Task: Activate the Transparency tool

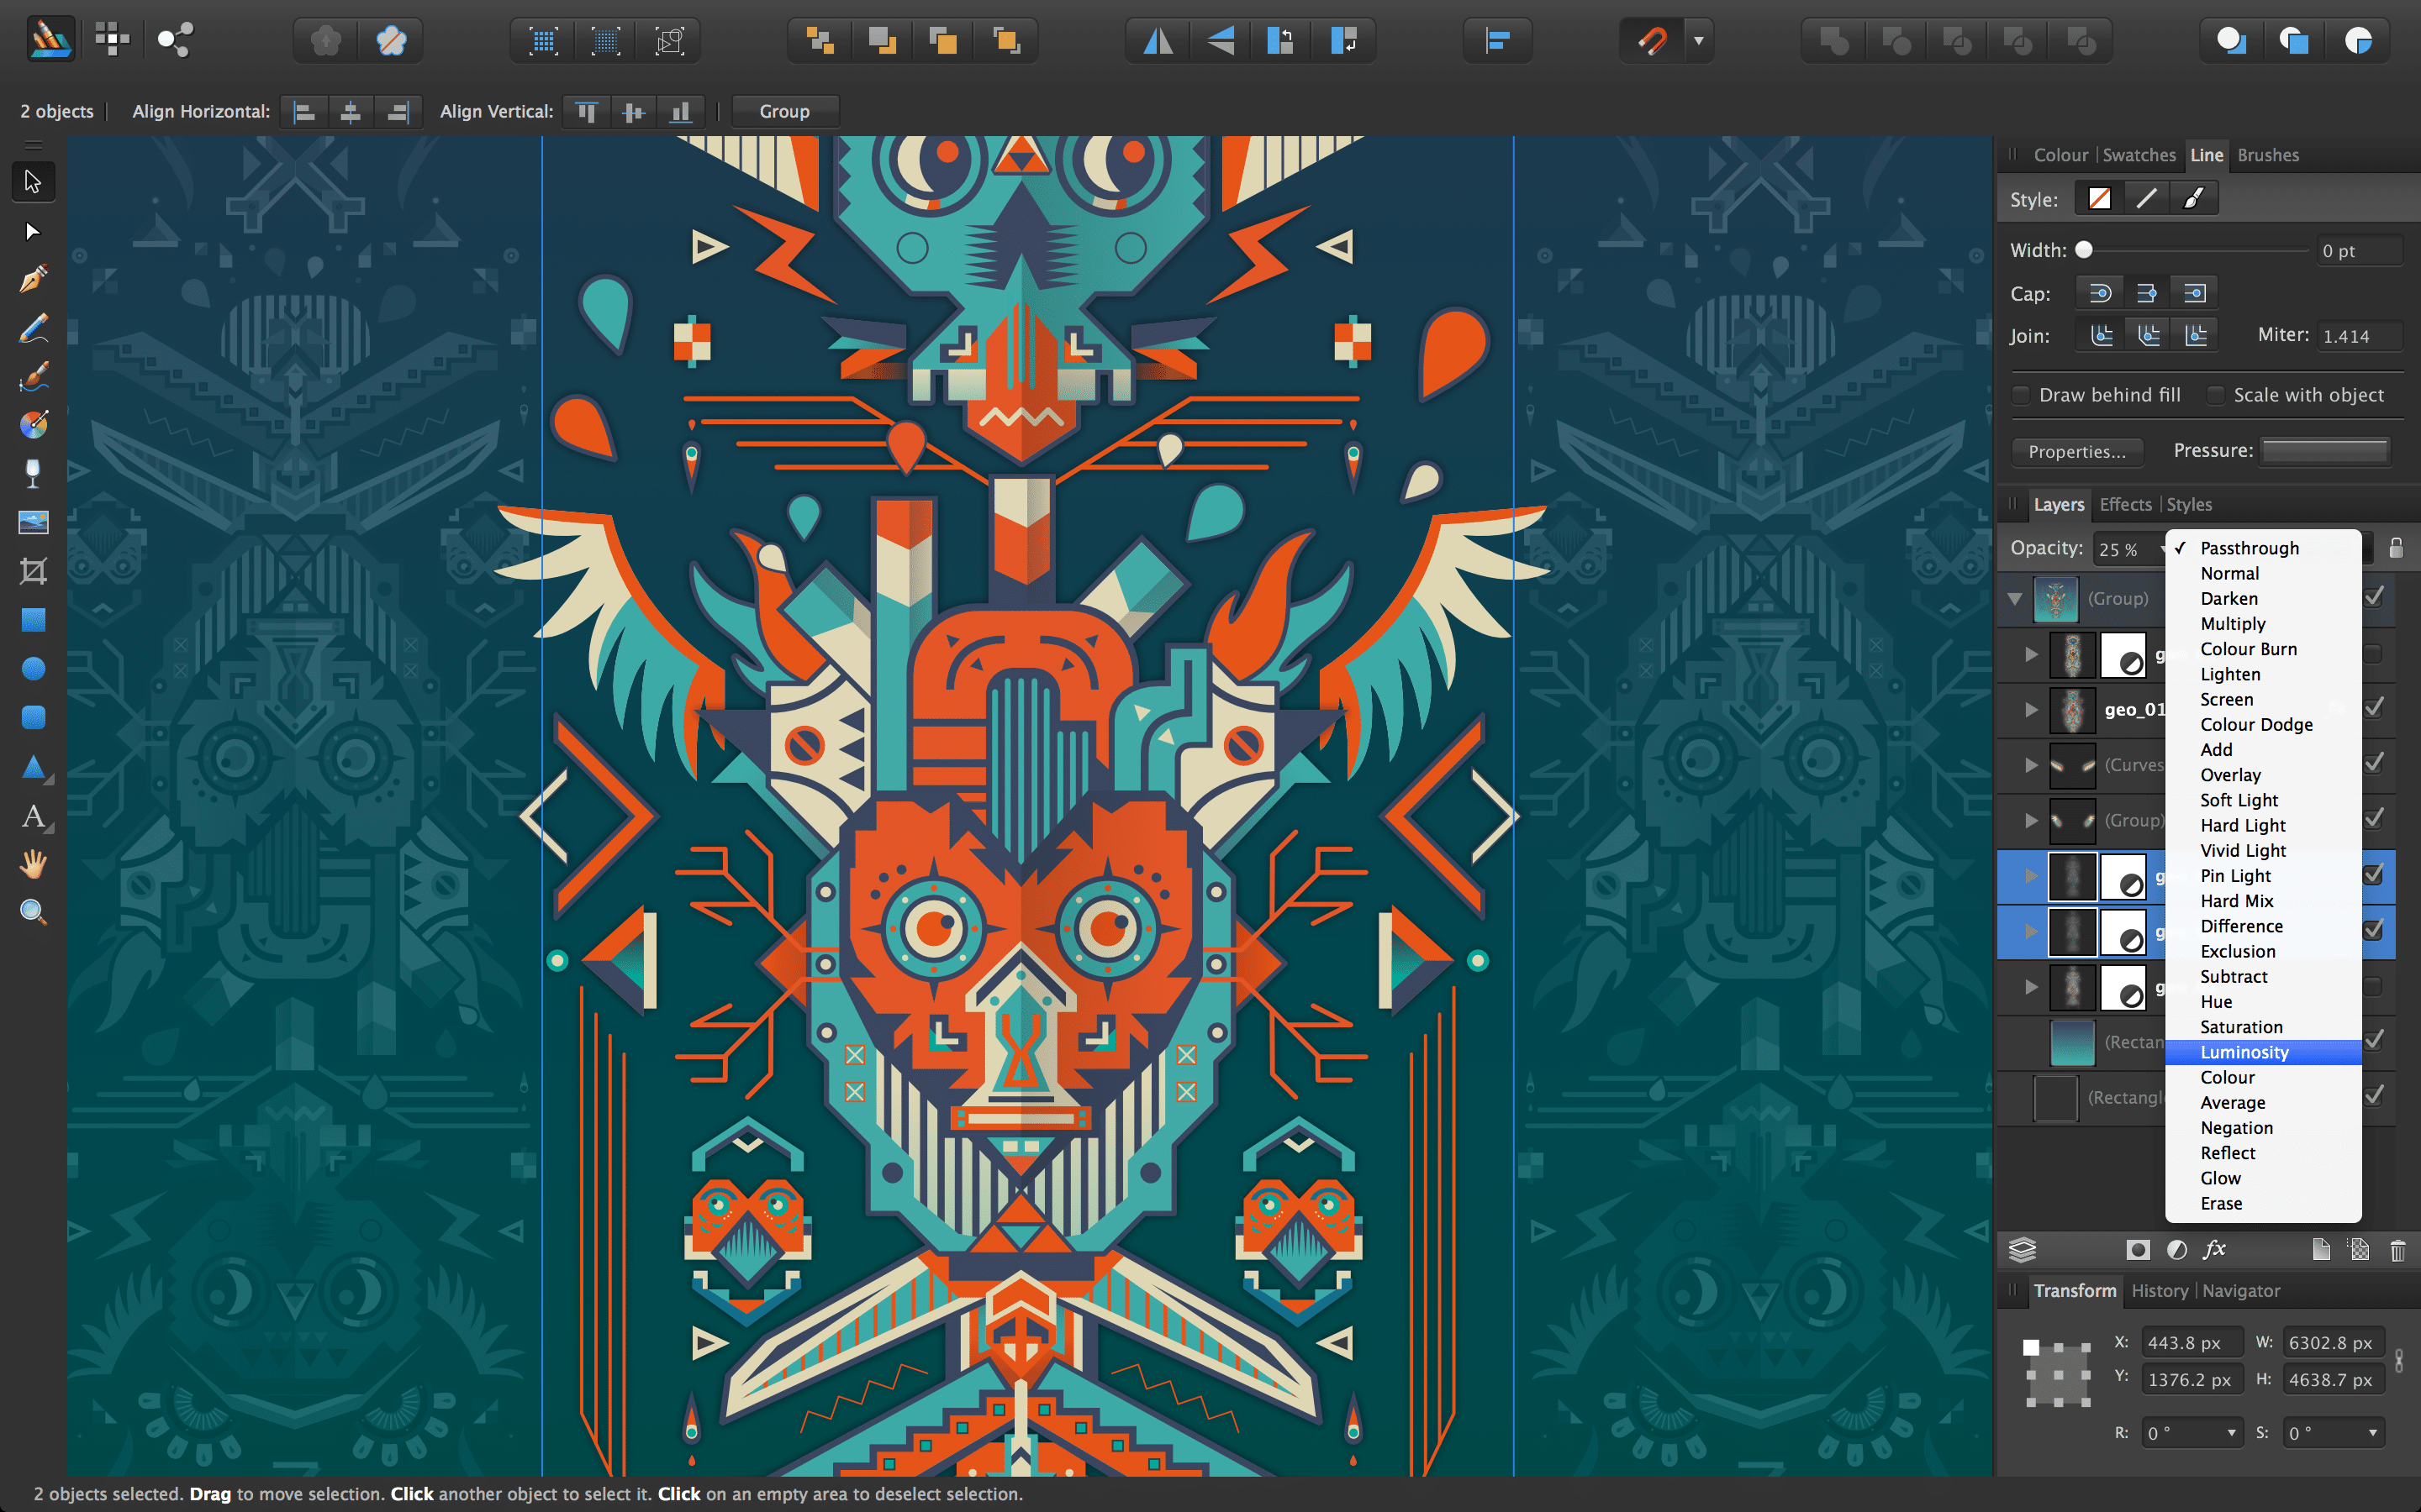Action: tap(33, 472)
